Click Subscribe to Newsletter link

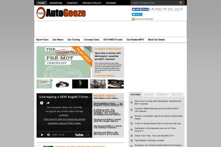click(144, 19)
